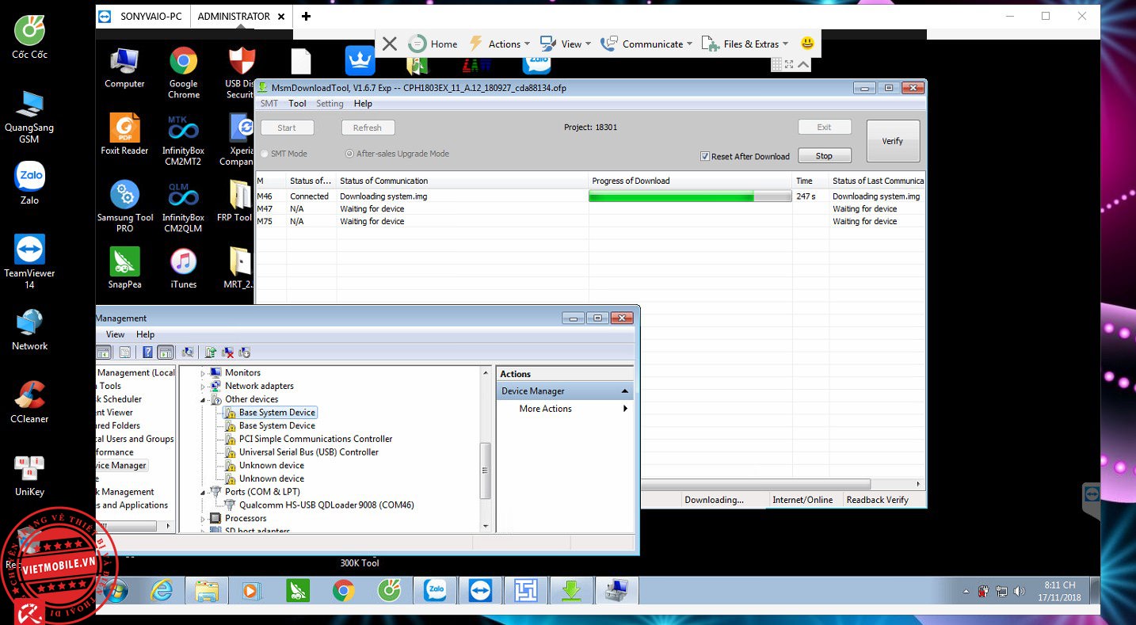This screenshot has width=1136, height=625.
Task: Click the last Computer Management toolbar icon
Action: (244, 352)
